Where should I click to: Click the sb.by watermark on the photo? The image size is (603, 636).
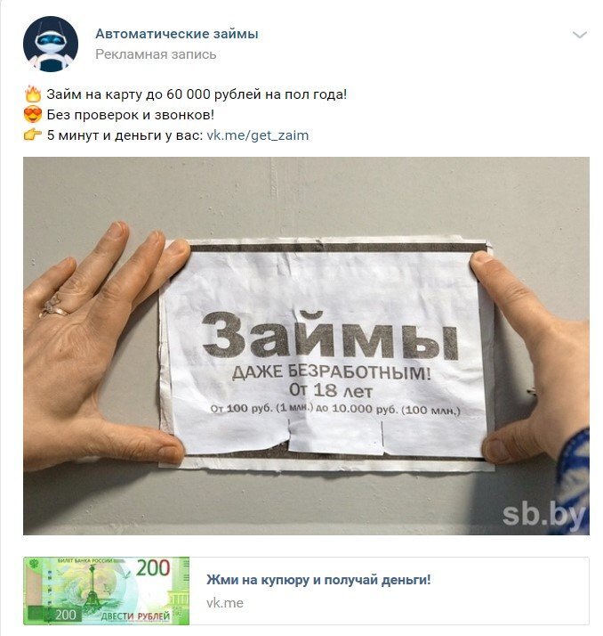click(544, 516)
